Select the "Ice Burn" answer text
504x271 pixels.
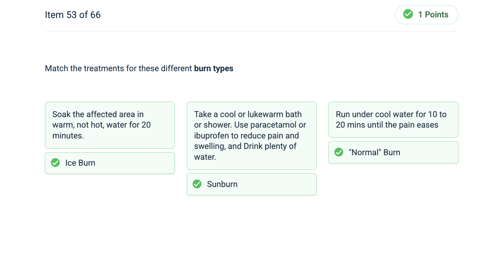tap(80, 163)
